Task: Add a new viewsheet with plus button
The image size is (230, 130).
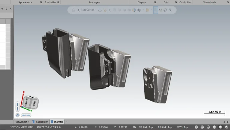Action: coord(67,122)
